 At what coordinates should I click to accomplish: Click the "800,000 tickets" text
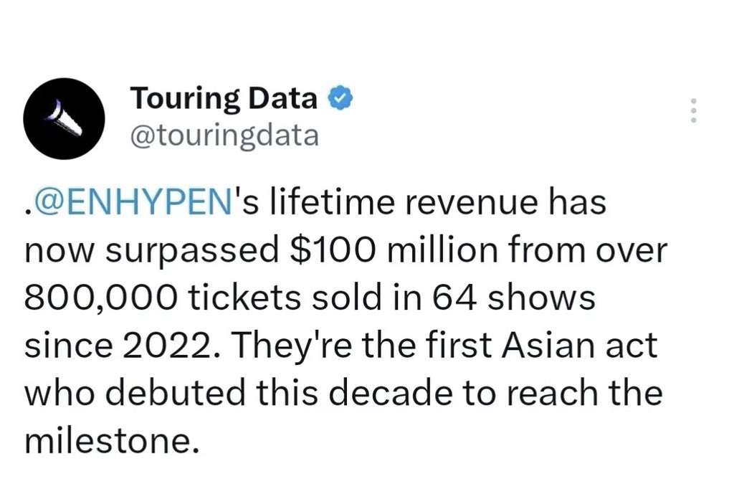coord(162,298)
